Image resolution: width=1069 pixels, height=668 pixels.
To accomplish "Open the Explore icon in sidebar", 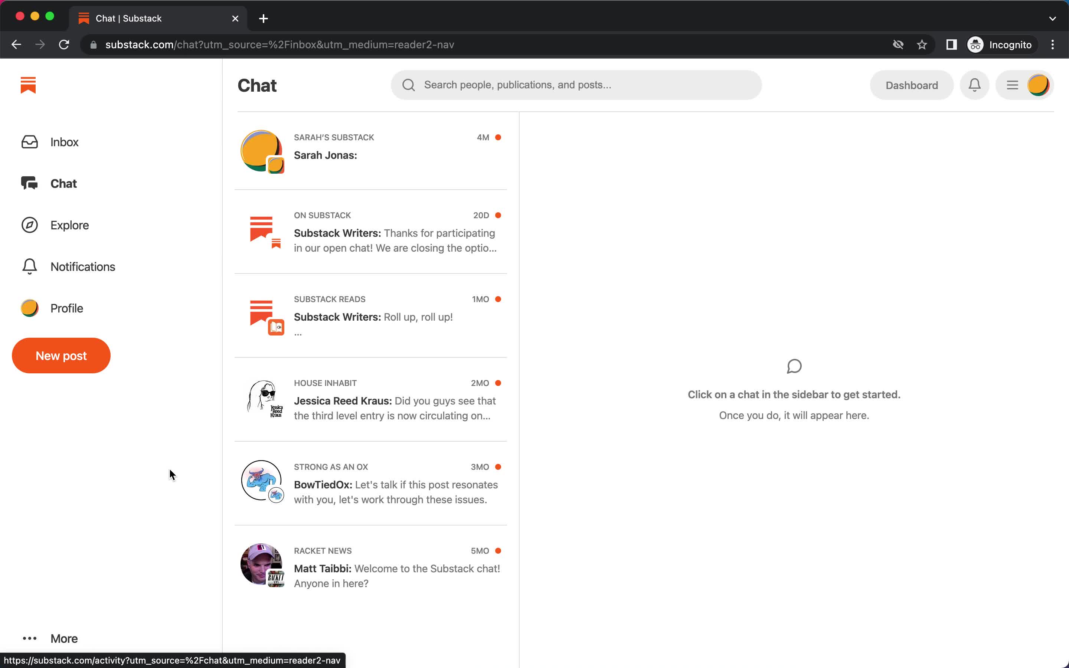I will pyautogui.click(x=29, y=225).
